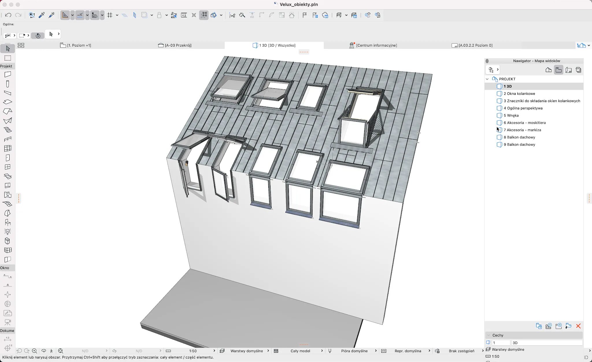
Task: Toggle the suspend groups button
Action: [x=204, y=15]
